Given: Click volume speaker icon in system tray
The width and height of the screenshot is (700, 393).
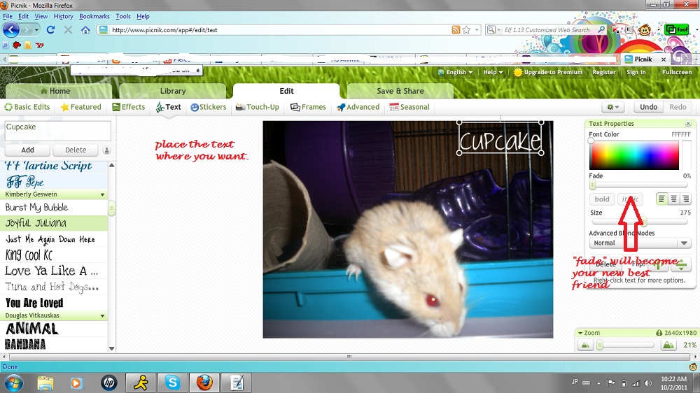Looking at the screenshot, I should point(647,383).
